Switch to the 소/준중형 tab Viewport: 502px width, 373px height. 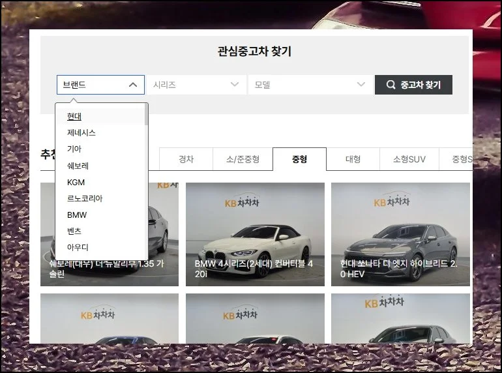point(243,159)
